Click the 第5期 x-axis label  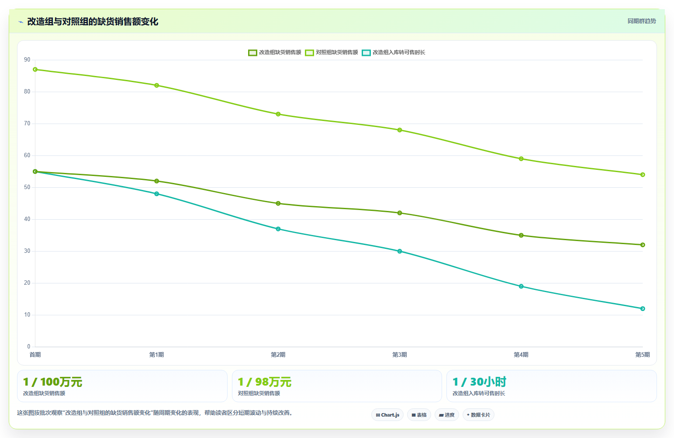pyautogui.click(x=643, y=355)
